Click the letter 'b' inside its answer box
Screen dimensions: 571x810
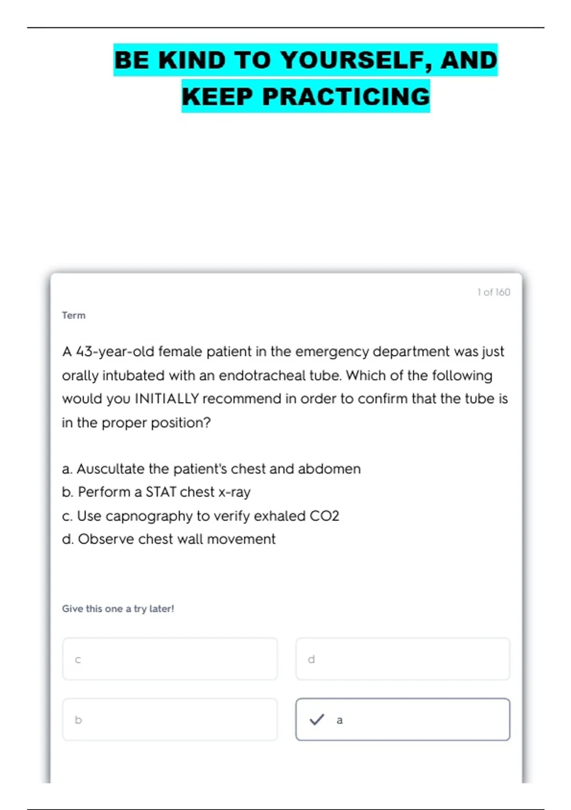tap(79, 719)
